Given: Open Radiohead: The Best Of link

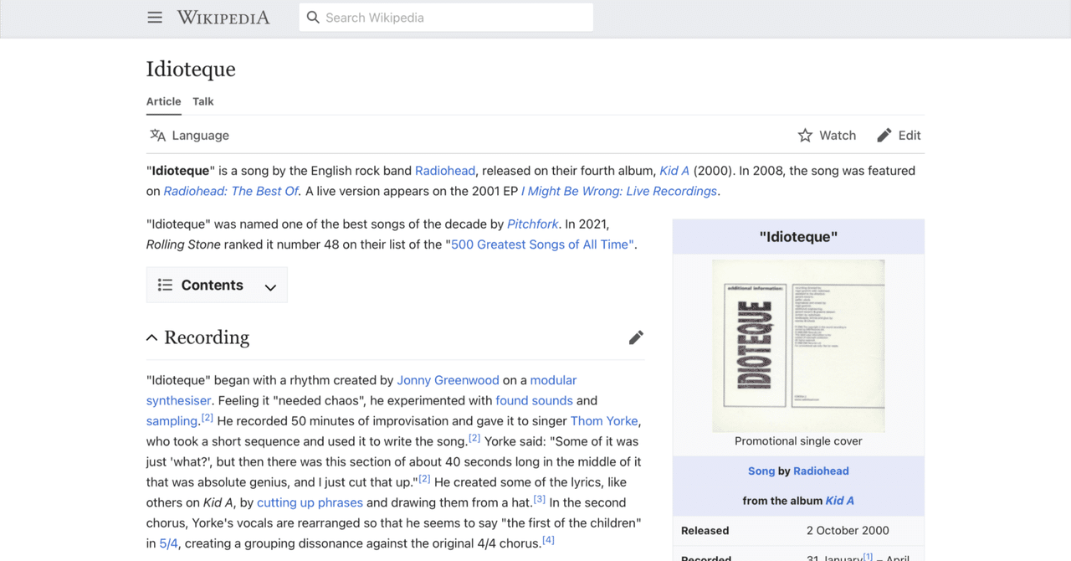Looking at the screenshot, I should coord(231,192).
